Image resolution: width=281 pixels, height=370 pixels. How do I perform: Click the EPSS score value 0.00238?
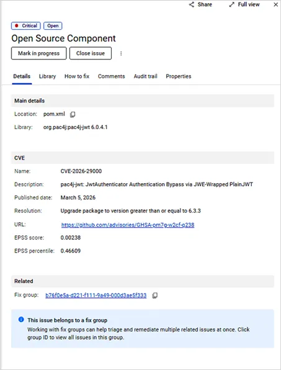(x=71, y=238)
